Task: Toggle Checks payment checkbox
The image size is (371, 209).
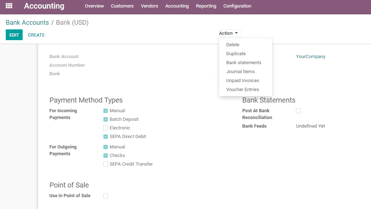Action: (x=106, y=155)
